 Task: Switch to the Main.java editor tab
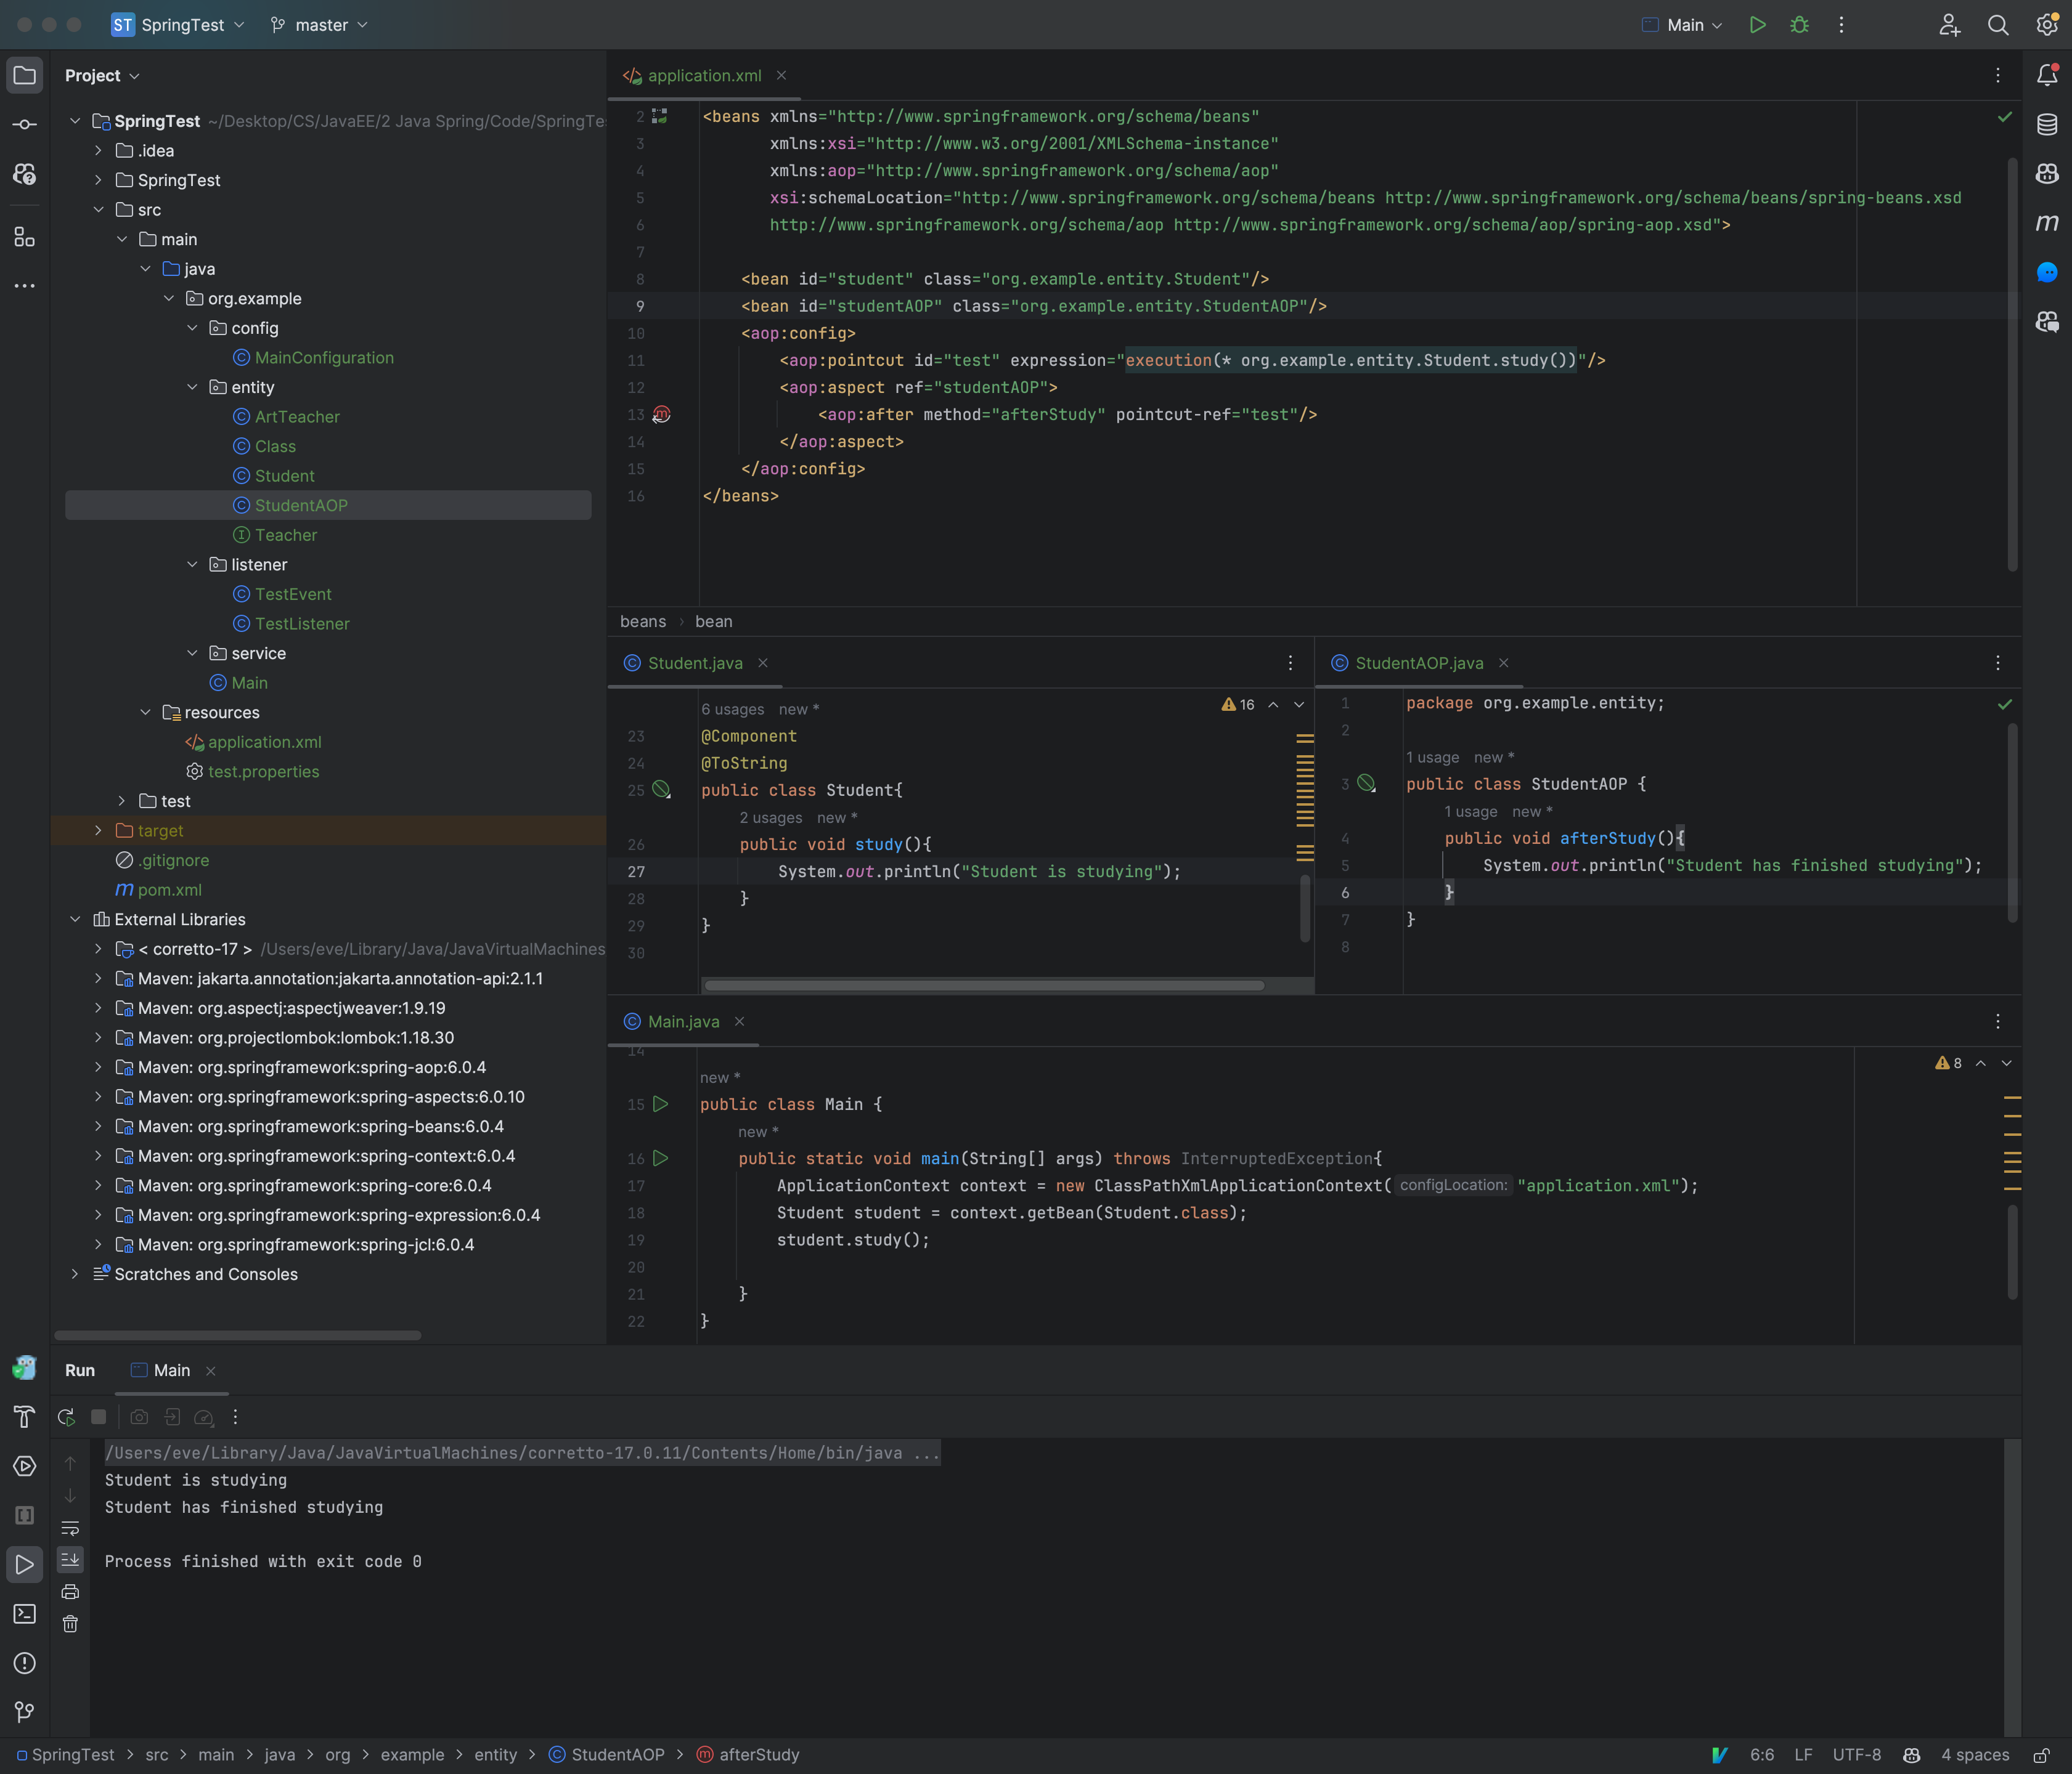[x=683, y=1021]
